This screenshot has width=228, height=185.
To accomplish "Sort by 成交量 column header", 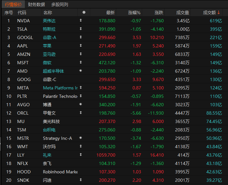I will coord(182,13).
